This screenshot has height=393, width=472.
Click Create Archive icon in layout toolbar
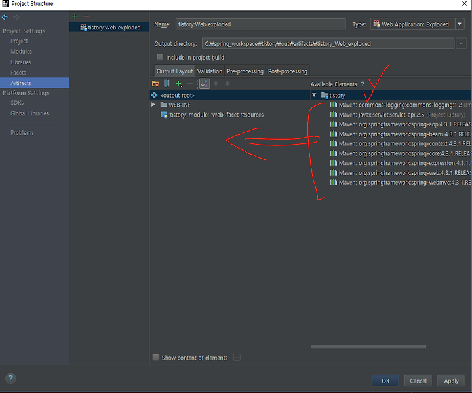[167, 84]
